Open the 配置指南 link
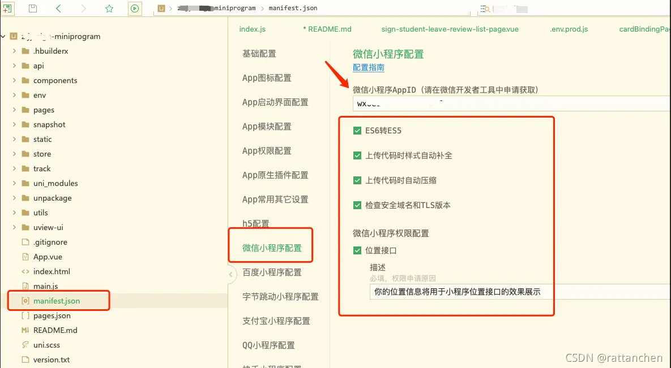 tap(368, 67)
